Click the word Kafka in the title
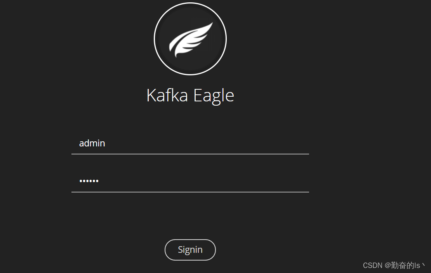 click(x=167, y=95)
